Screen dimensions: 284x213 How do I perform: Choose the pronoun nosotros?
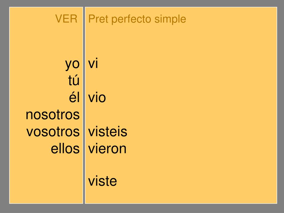click(53, 115)
